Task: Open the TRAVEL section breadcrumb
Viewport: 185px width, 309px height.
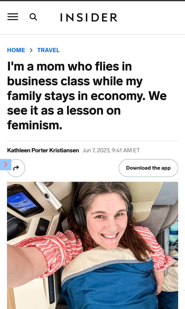Action: (x=48, y=50)
